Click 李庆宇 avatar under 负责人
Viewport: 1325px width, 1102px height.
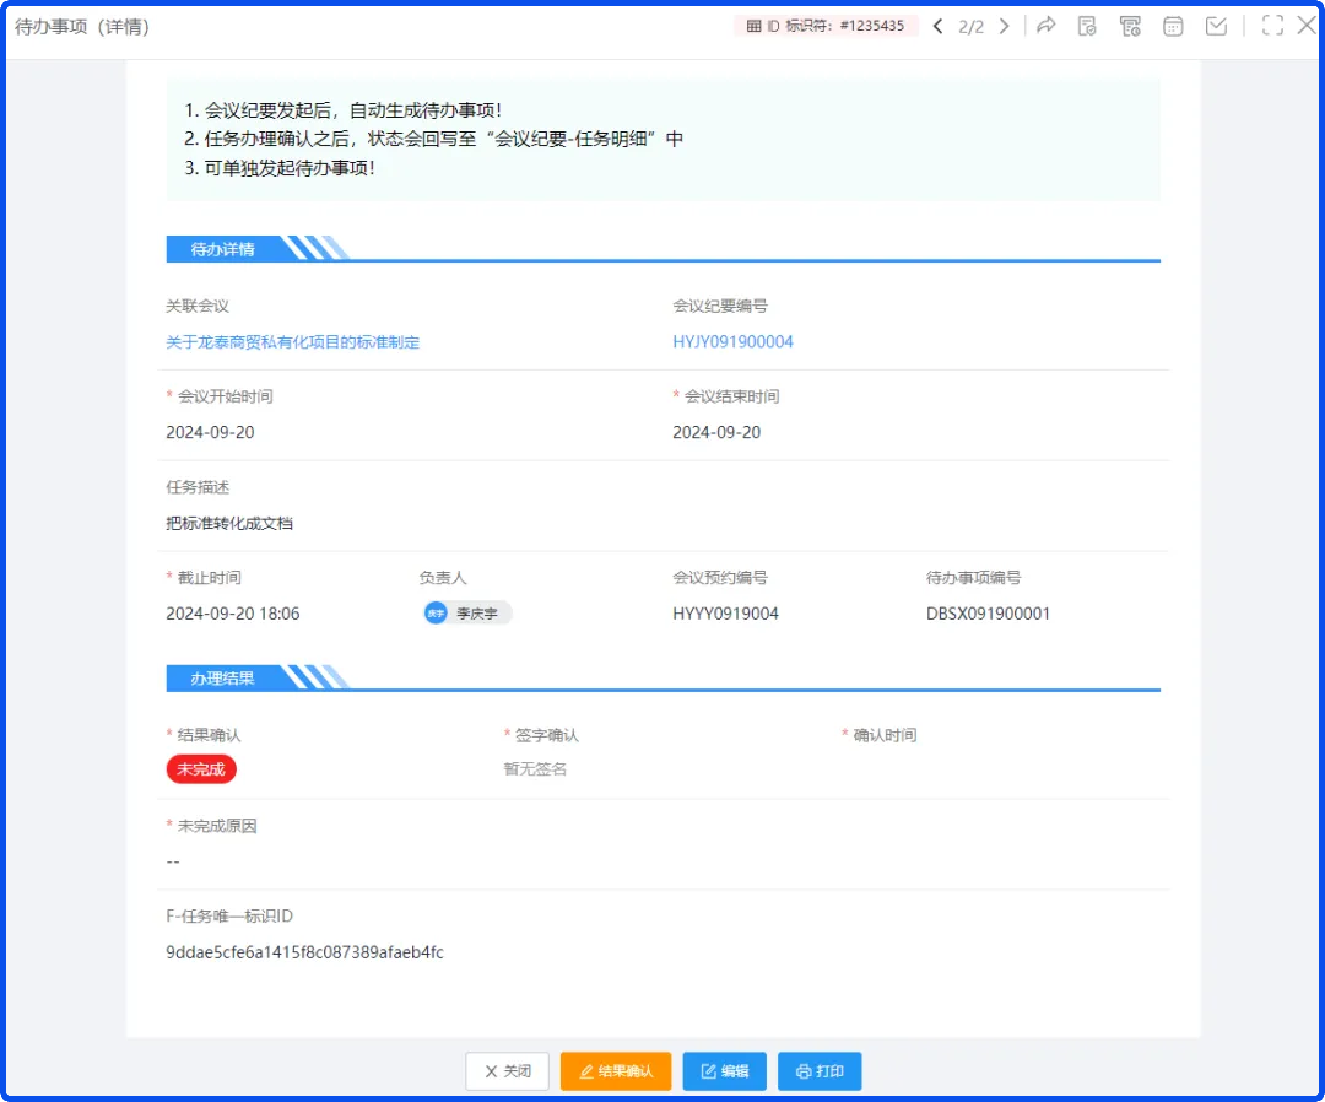click(467, 613)
